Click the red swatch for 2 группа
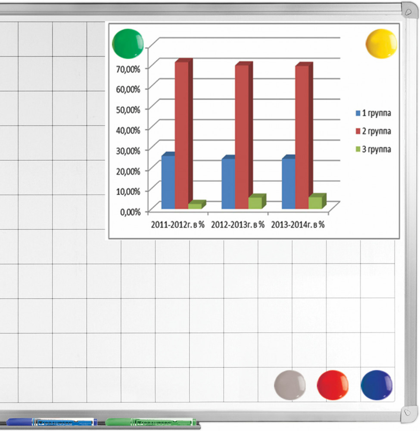This screenshot has height=431, width=420. (358, 131)
